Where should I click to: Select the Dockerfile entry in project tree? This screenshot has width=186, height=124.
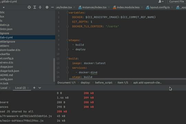pos(5,54)
